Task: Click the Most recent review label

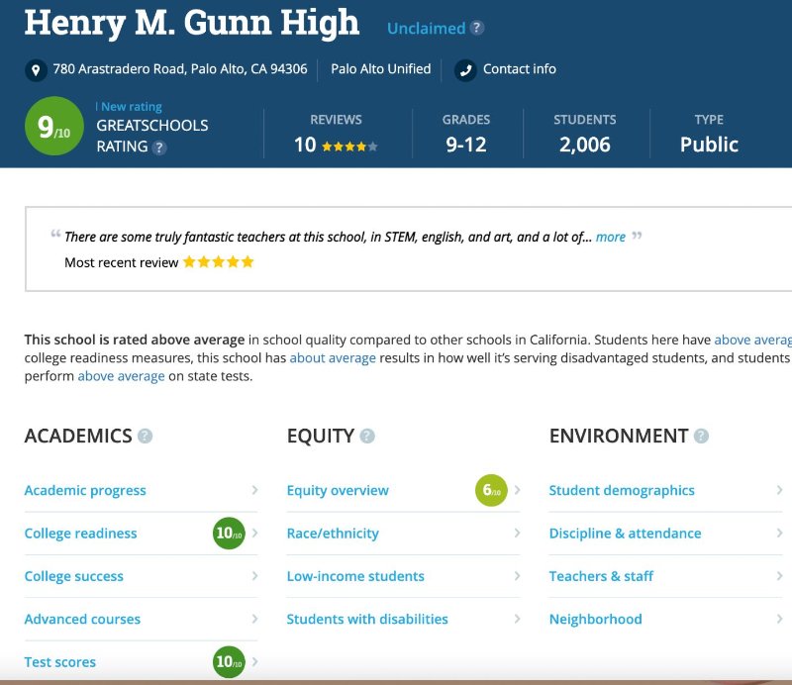Action: (121, 262)
